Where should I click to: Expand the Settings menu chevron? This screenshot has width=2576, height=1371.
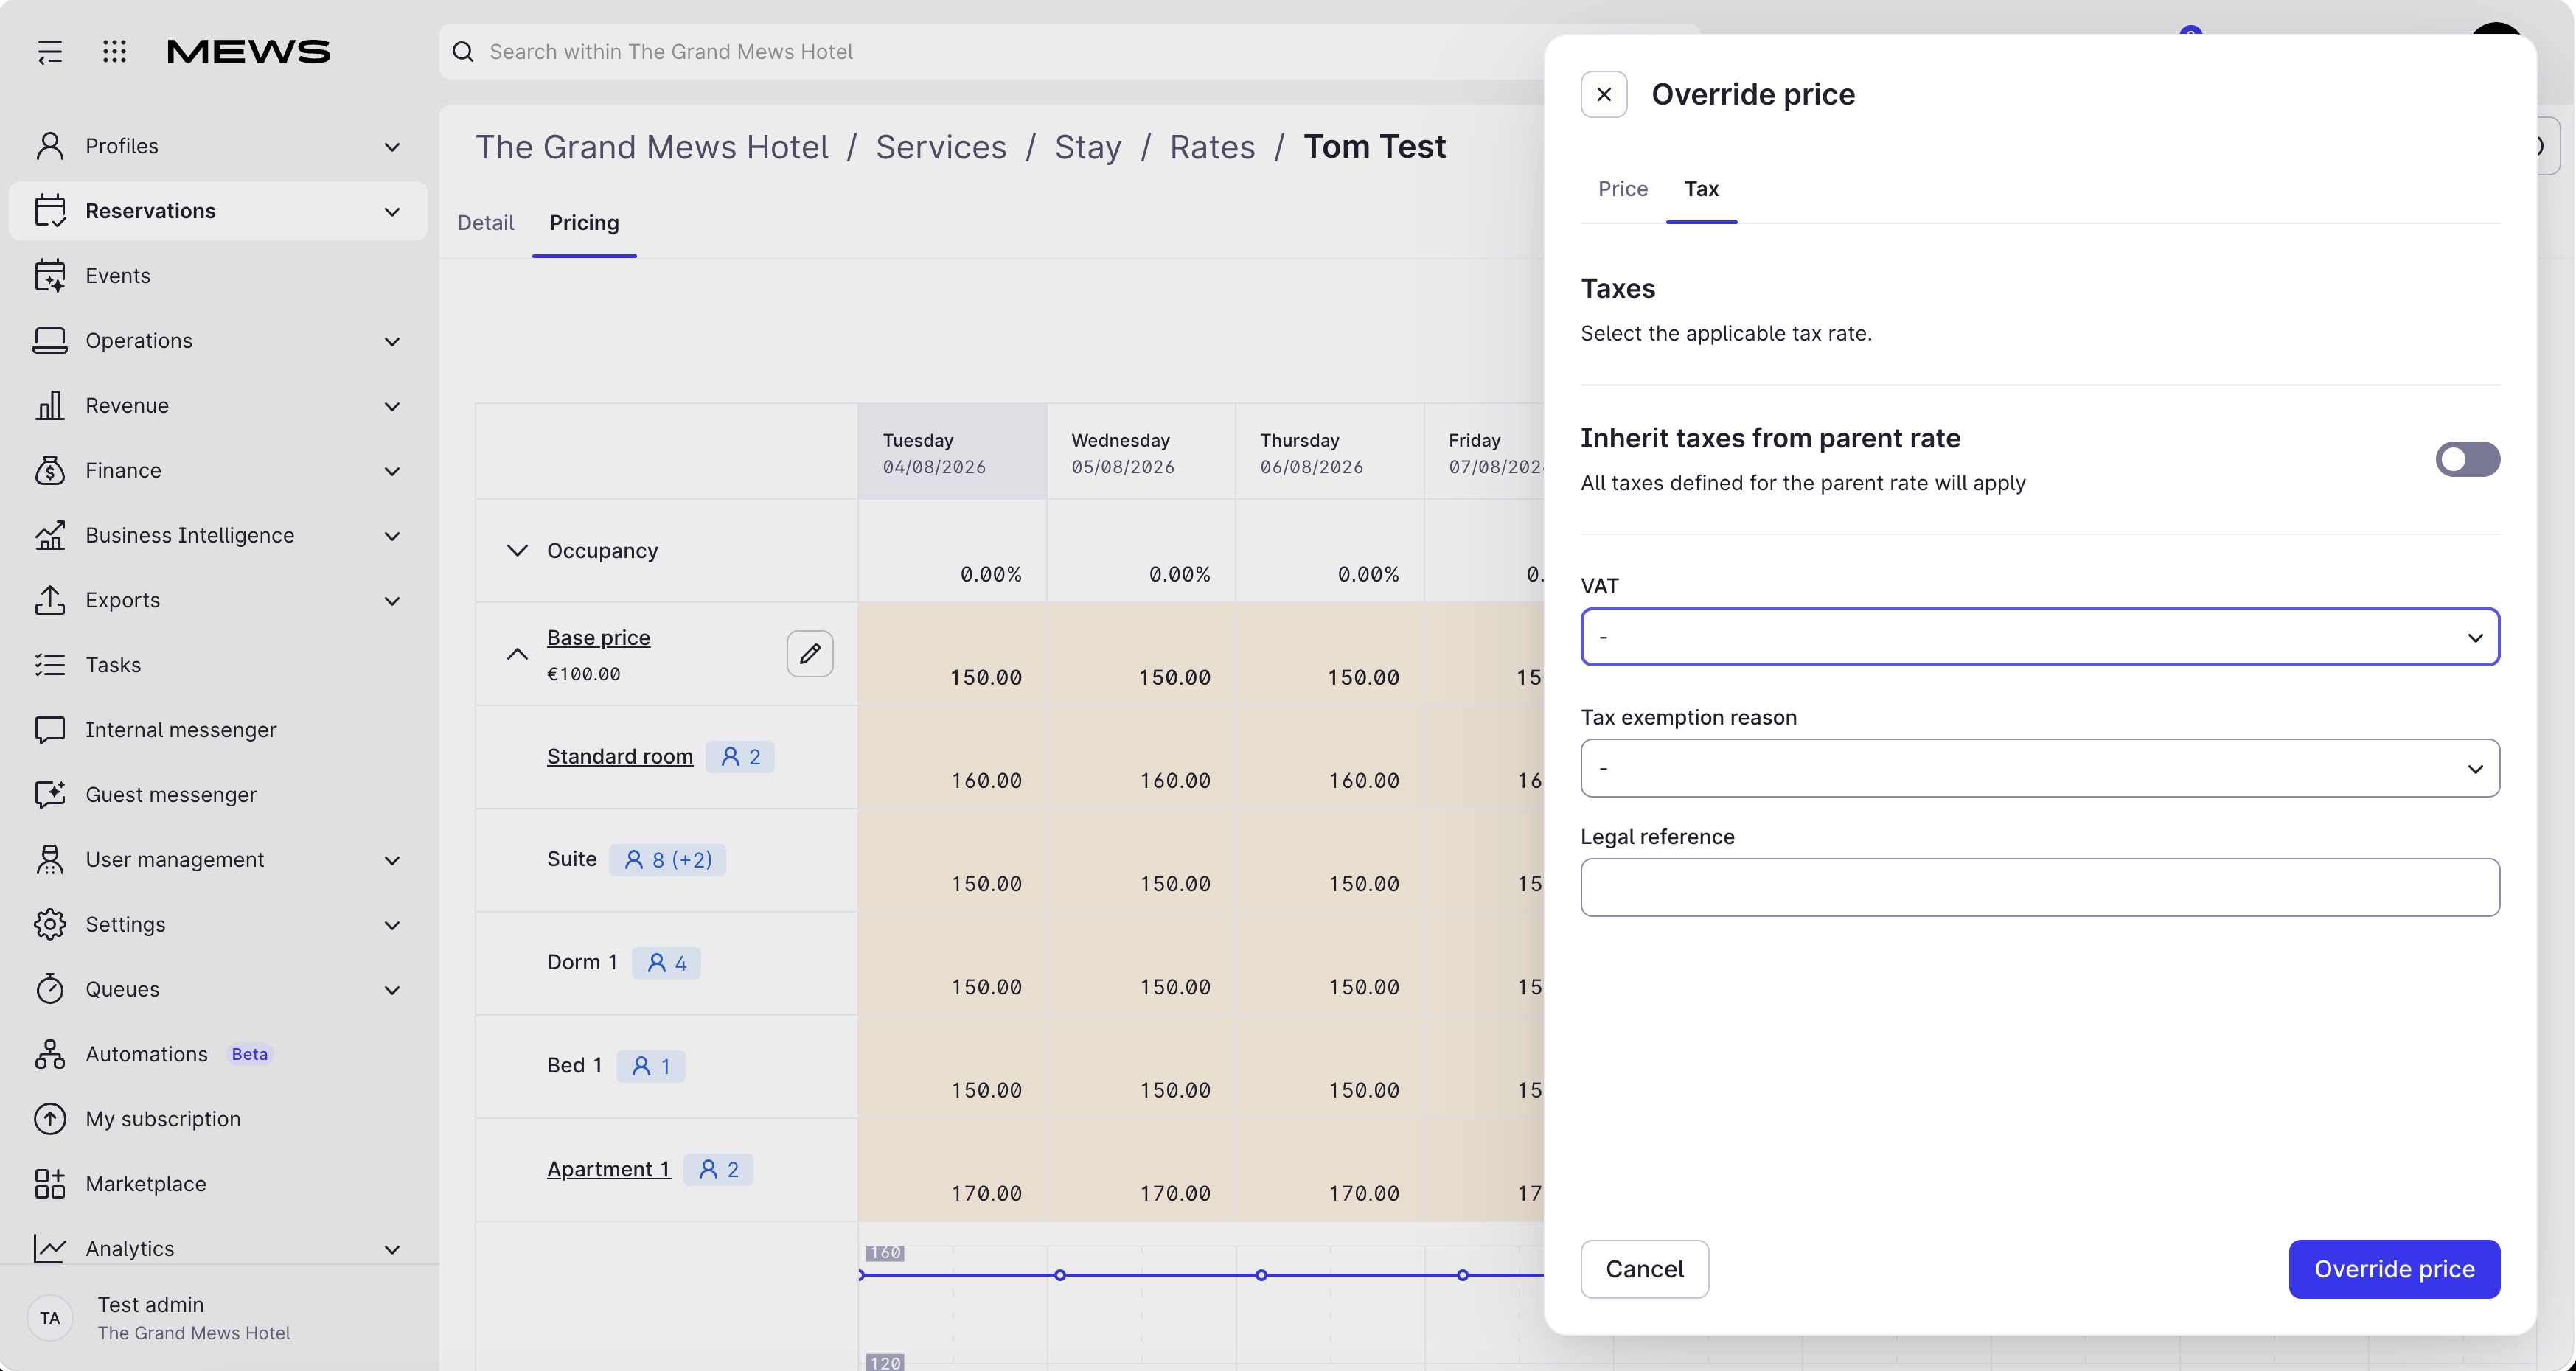[x=392, y=926]
